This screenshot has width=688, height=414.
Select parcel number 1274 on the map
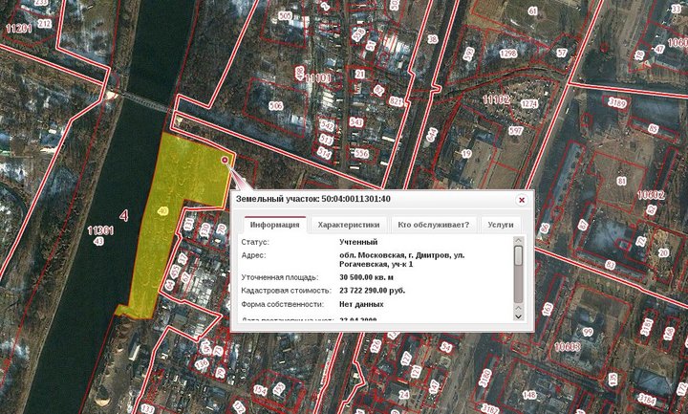(x=529, y=103)
